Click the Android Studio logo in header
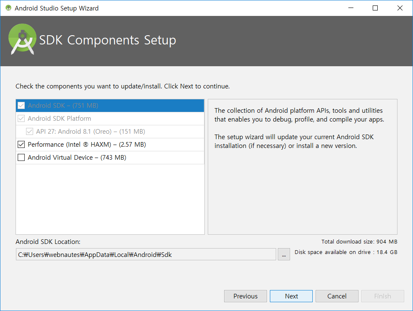 tap(22, 39)
